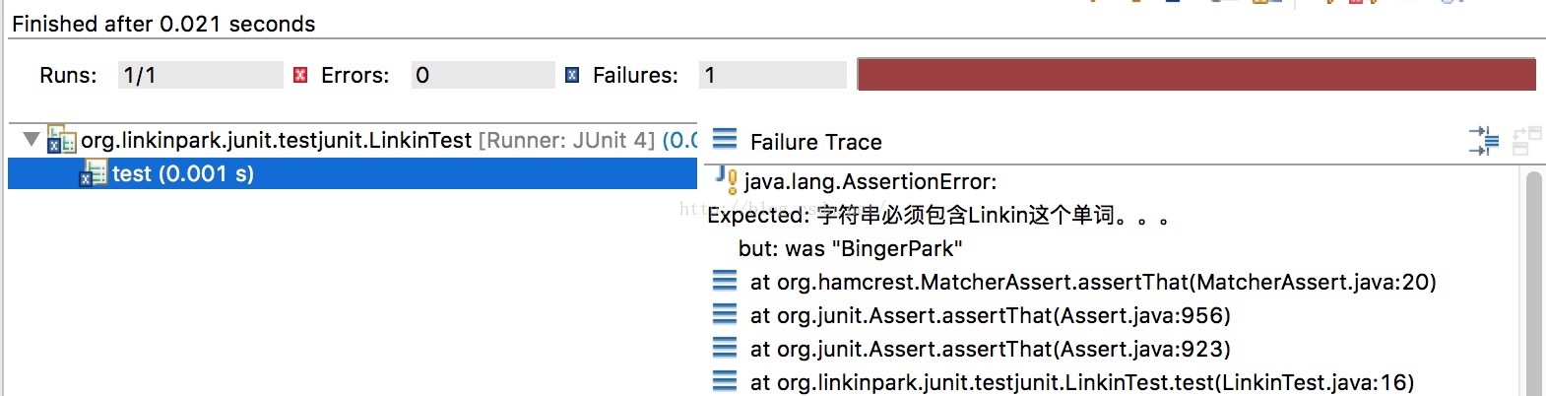Open the LinkinTest.java:16 stack trace entry

point(1081,382)
